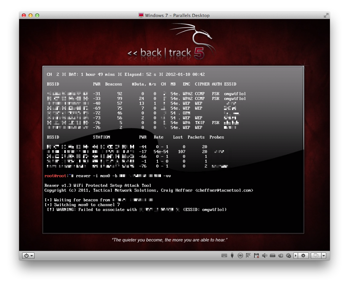The image size is (349, 287).
Task: Click the hard disk drive icon
Action: 273,255
